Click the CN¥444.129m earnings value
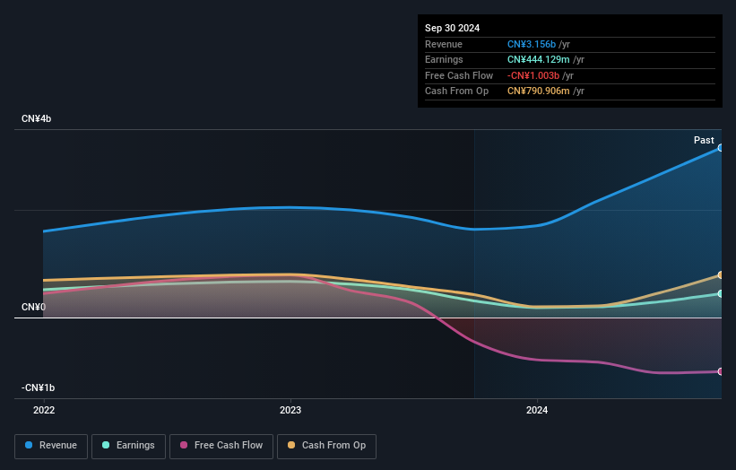 (539, 59)
